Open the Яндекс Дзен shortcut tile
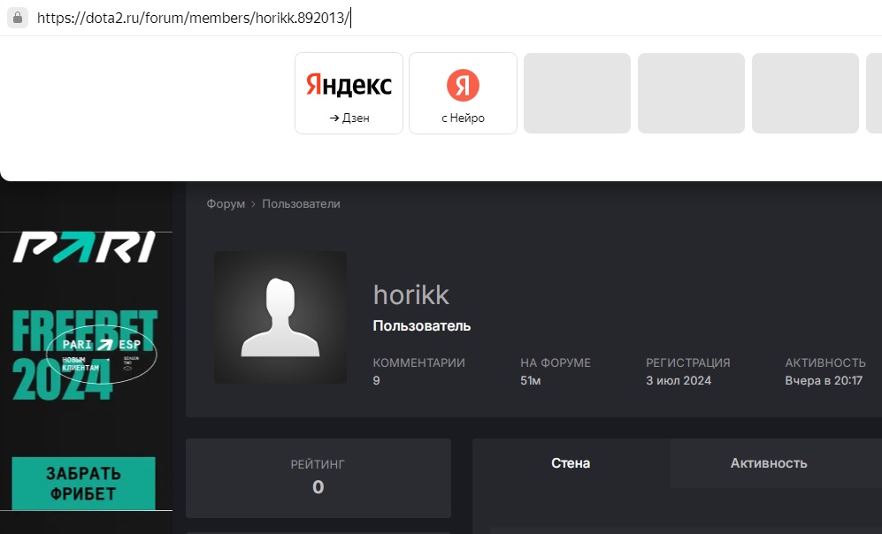The width and height of the screenshot is (882, 534). coord(349,93)
